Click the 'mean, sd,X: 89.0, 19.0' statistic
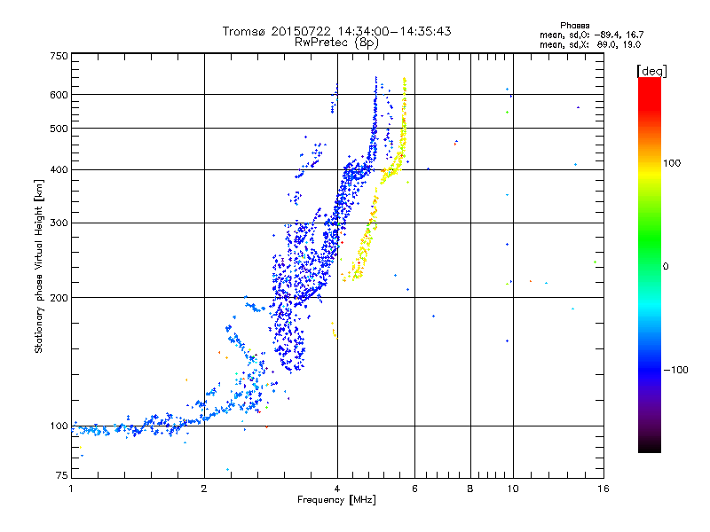710x532 pixels. click(x=590, y=44)
